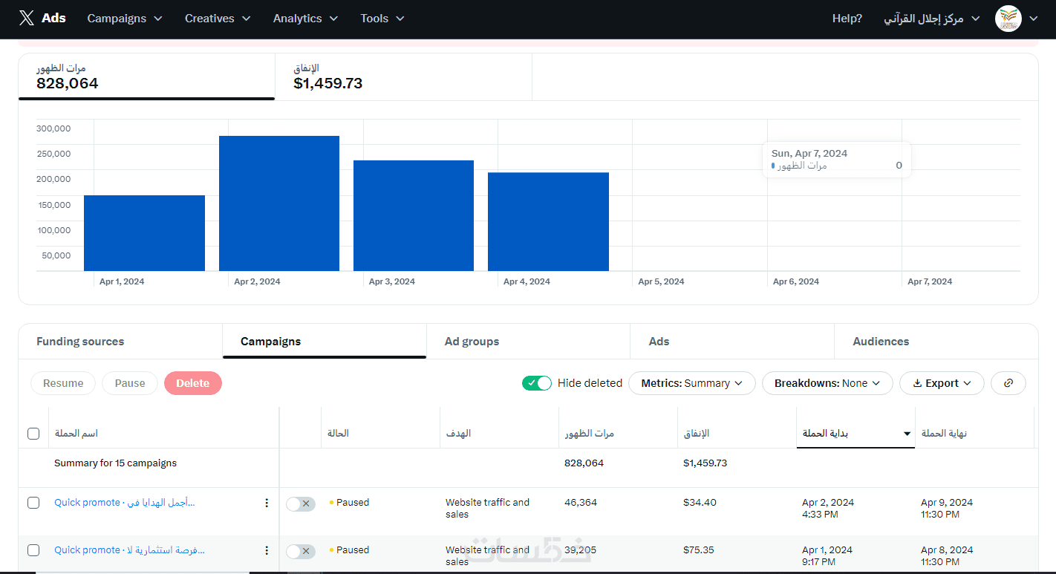The image size is (1056, 574).
Task: Select the Campaigns tab above the table
Action: click(325, 342)
